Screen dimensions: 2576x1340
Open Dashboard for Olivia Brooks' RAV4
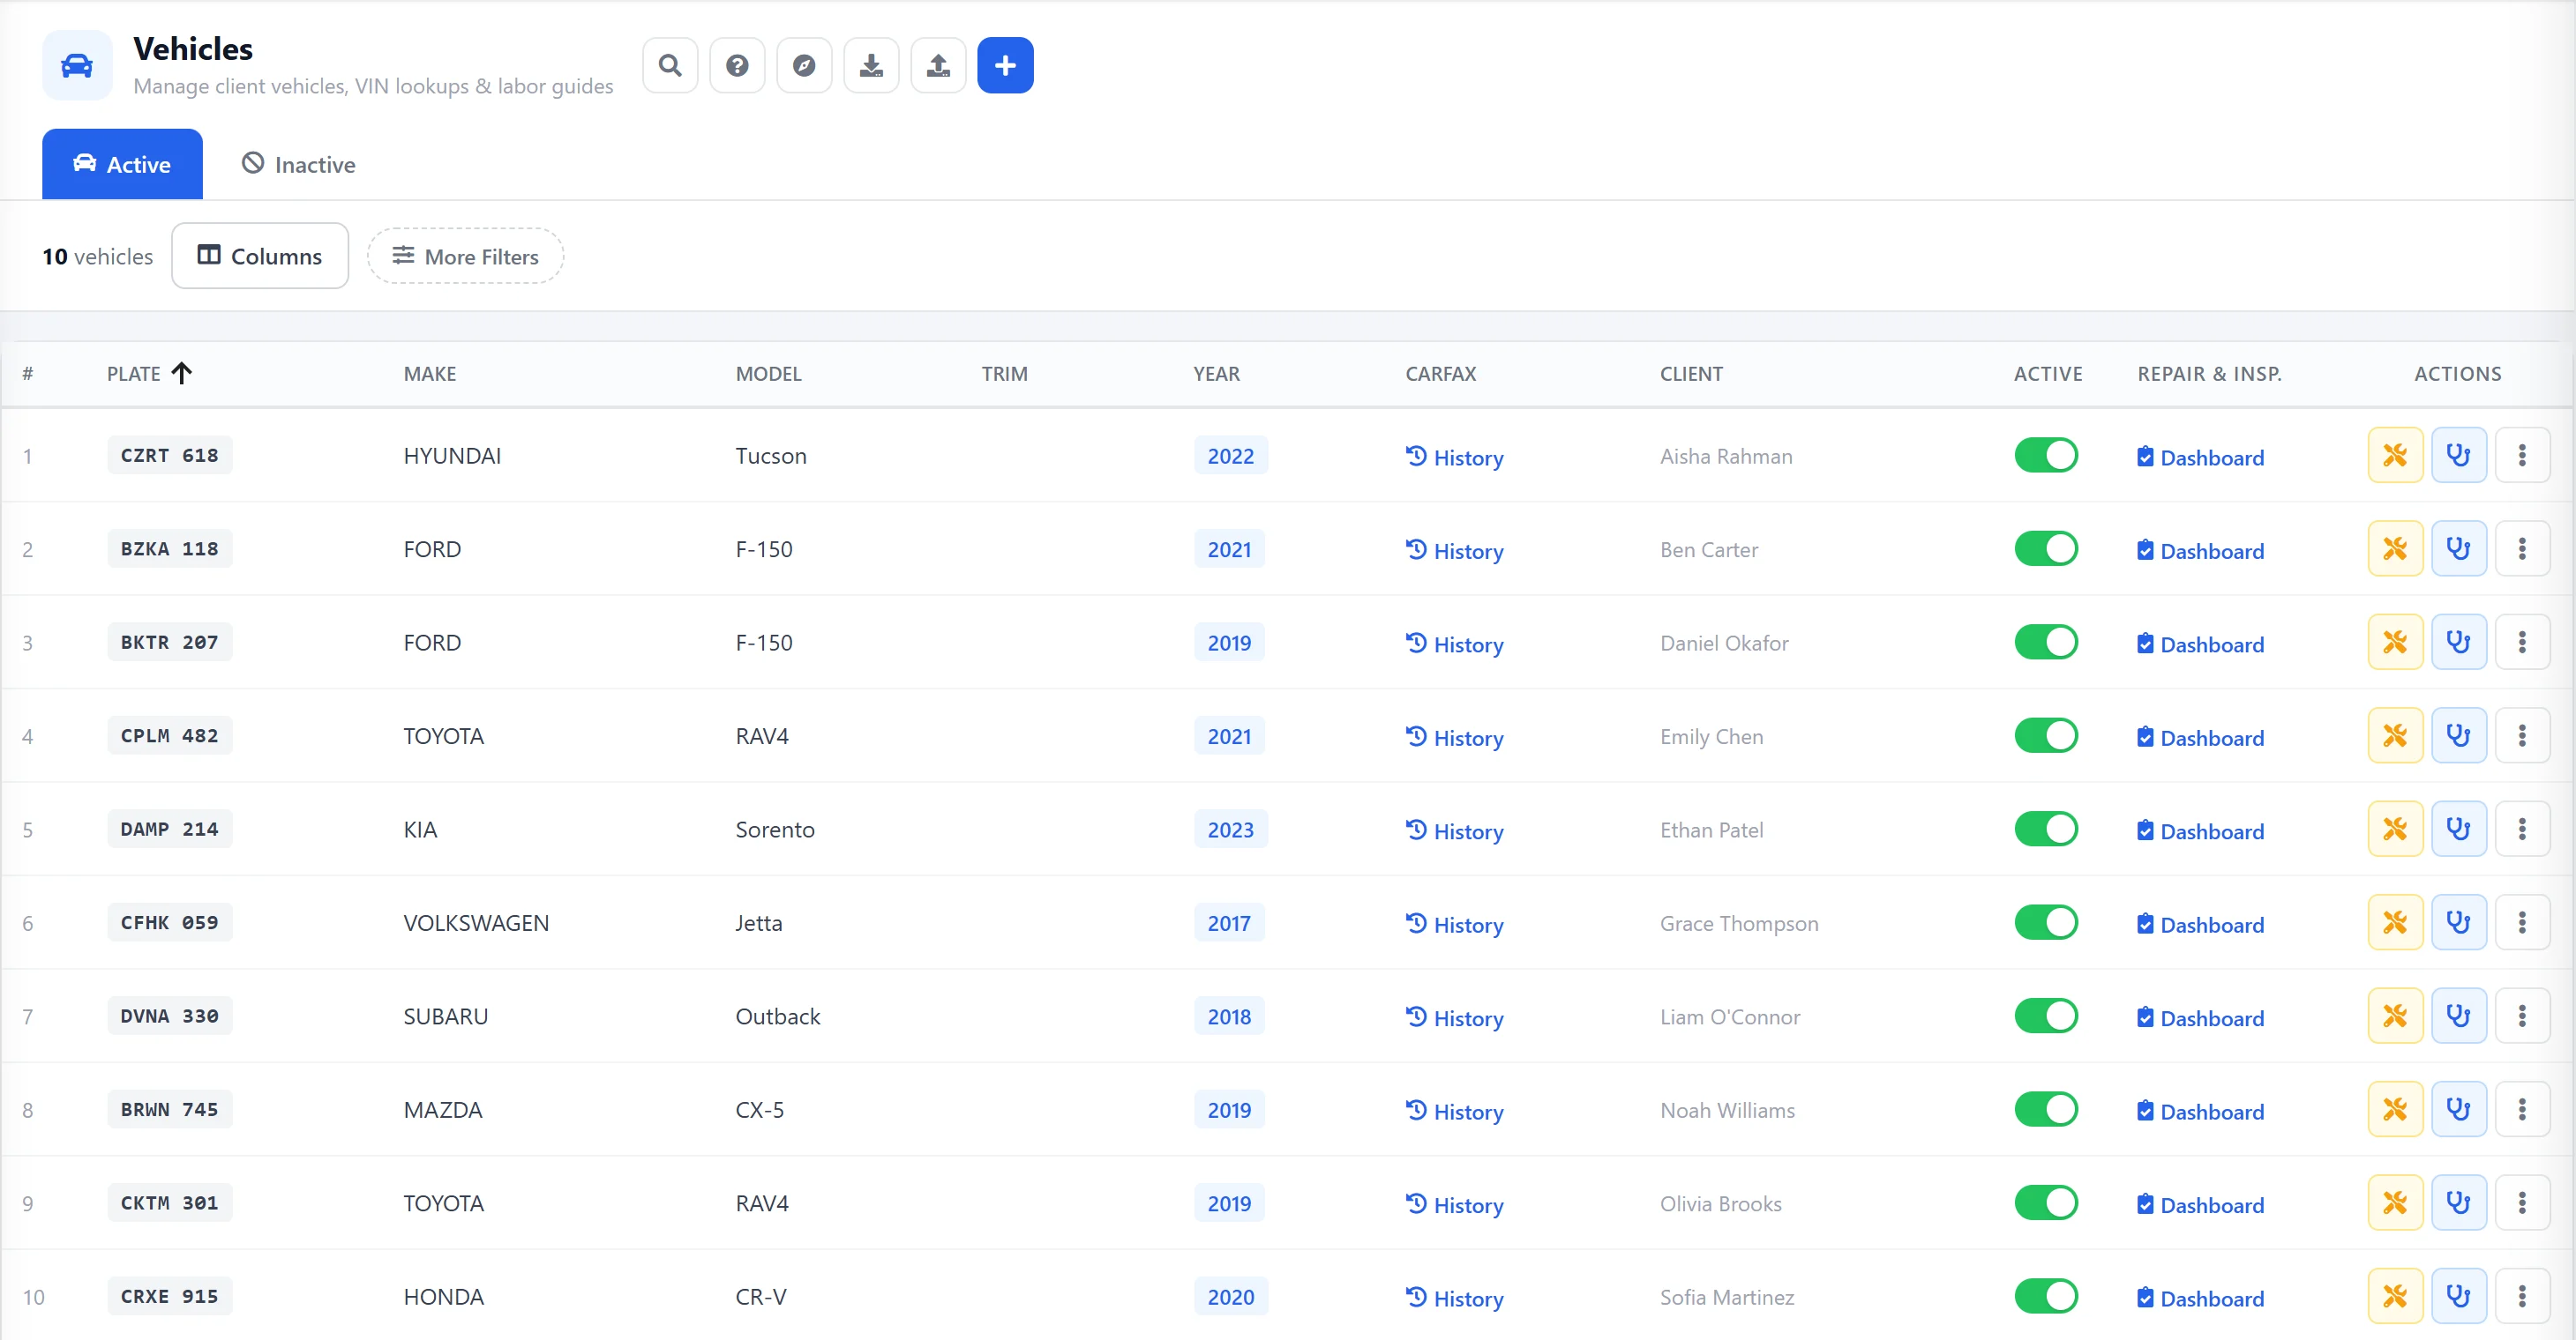tap(2200, 1205)
